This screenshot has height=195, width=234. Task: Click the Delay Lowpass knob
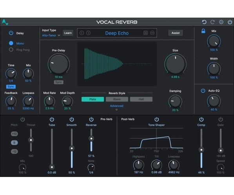click(28, 101)
